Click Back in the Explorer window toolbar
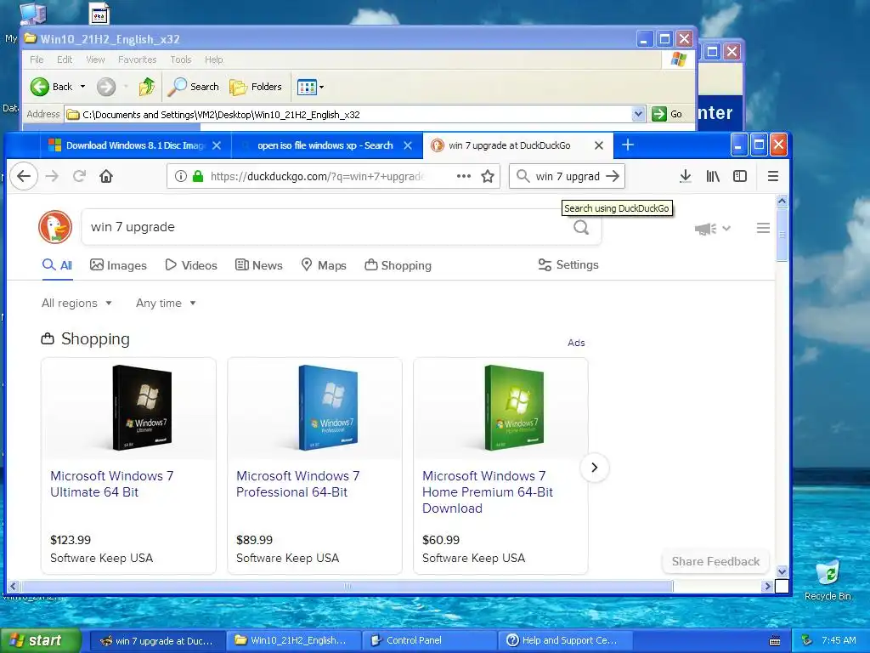Screen dimensions: 870x653 52,87
